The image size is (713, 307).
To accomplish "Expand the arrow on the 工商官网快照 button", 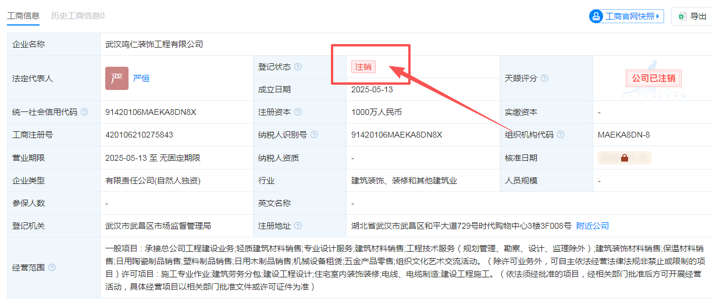I will [658, 16].
